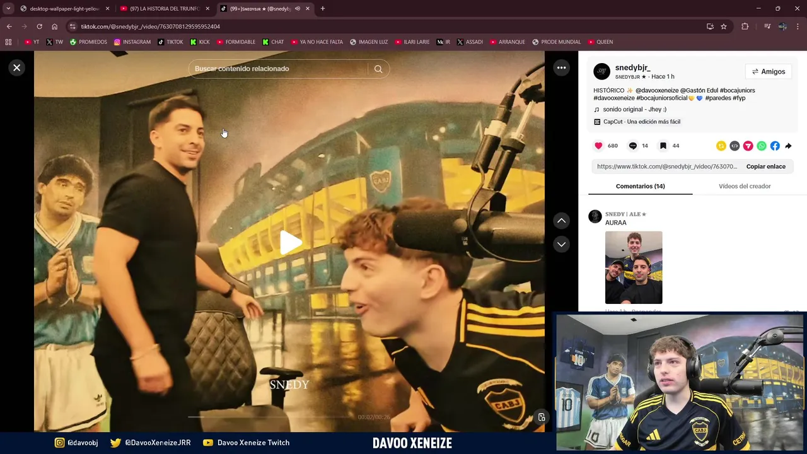Open Chrome three-dot menu
Viewport: 807px width, 454px height.
(x=798, y=26)
